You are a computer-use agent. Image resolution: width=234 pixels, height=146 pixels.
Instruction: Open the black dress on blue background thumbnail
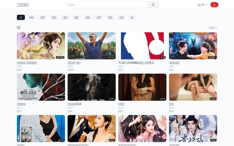[41, 128]
